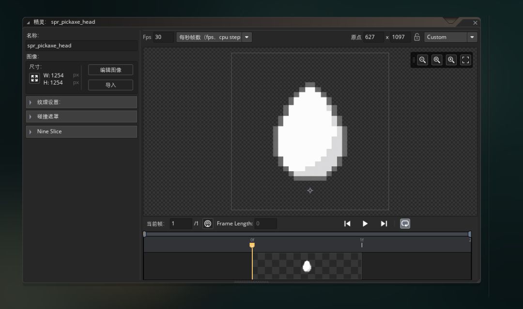This screenshot has width=523, height=309.
Task: Toggle loop playback mode
Action: coord(405,223)
